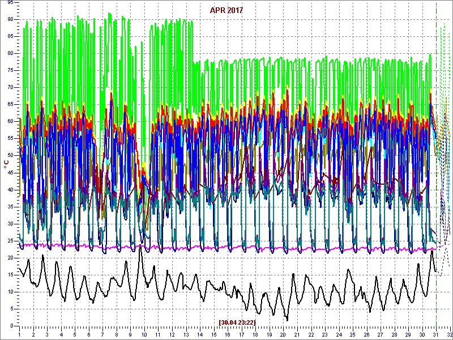
Task: Click the black curve's minimum near day 20
Action: (287, 320)
